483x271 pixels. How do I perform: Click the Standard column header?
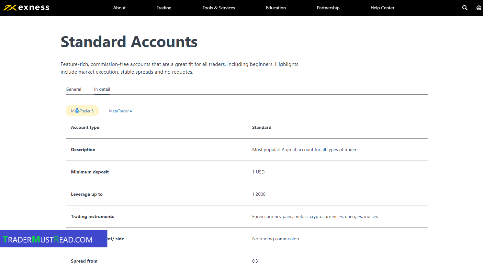(x=262, y=127)
